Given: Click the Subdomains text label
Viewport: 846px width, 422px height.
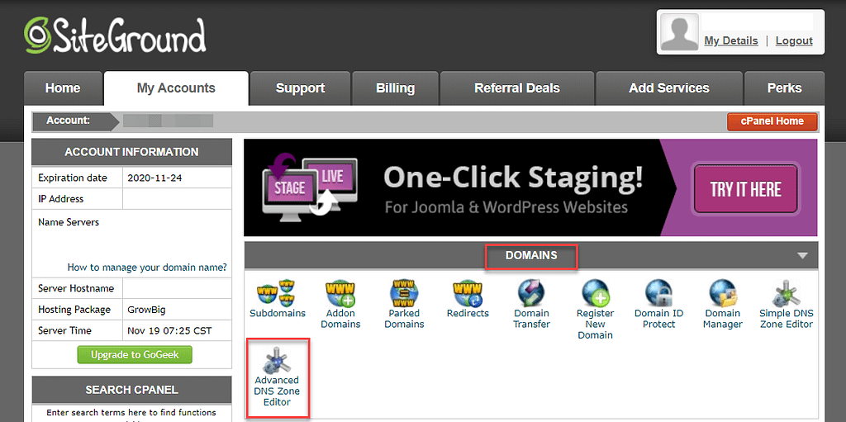Looking at the screenshot, I should tap(278, 314).
